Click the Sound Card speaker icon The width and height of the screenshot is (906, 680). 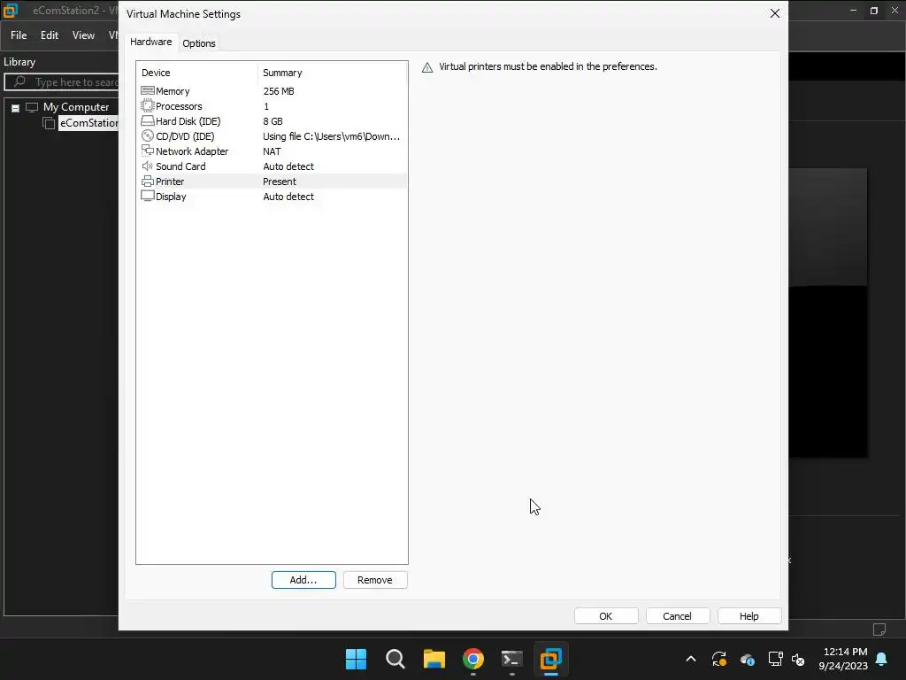click(148, 166)
